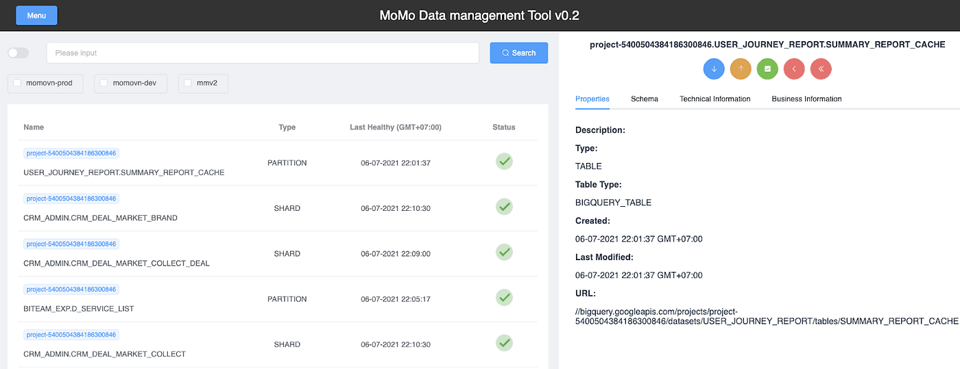This screenshot has height=369, width=960.
Task: Click the Type column header
Action: pyautogui.click(x=287, y=127)
